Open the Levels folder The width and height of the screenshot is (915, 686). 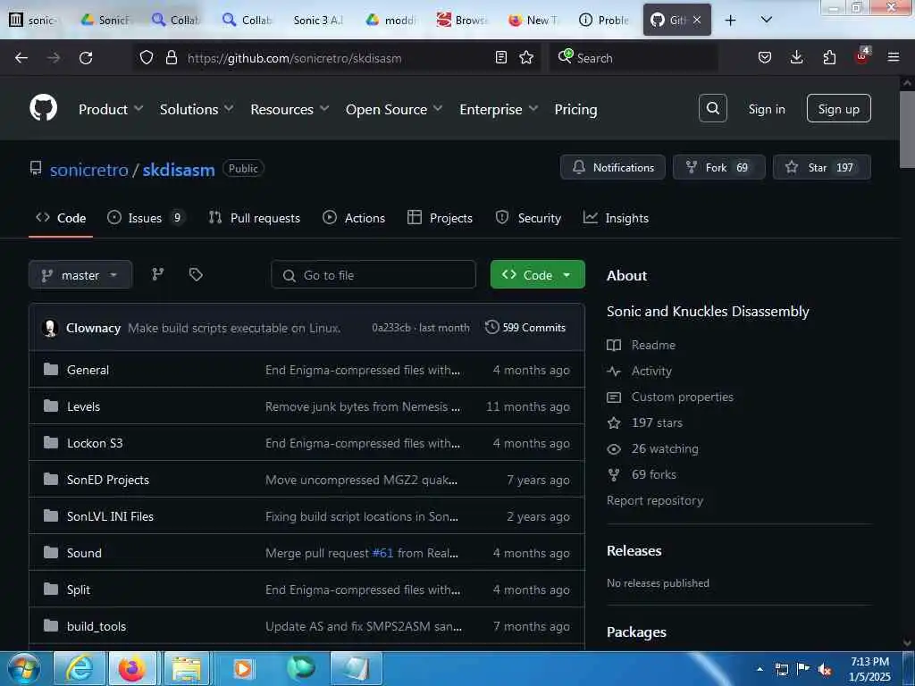pos(83,406)
